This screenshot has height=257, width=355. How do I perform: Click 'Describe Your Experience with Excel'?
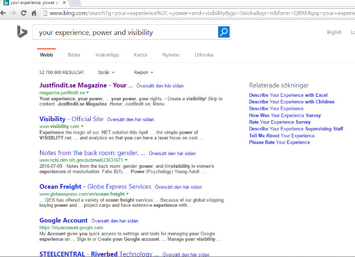288,95
